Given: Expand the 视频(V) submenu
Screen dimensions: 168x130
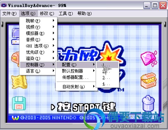Looking at the screenshot, I should click(38, 27).
